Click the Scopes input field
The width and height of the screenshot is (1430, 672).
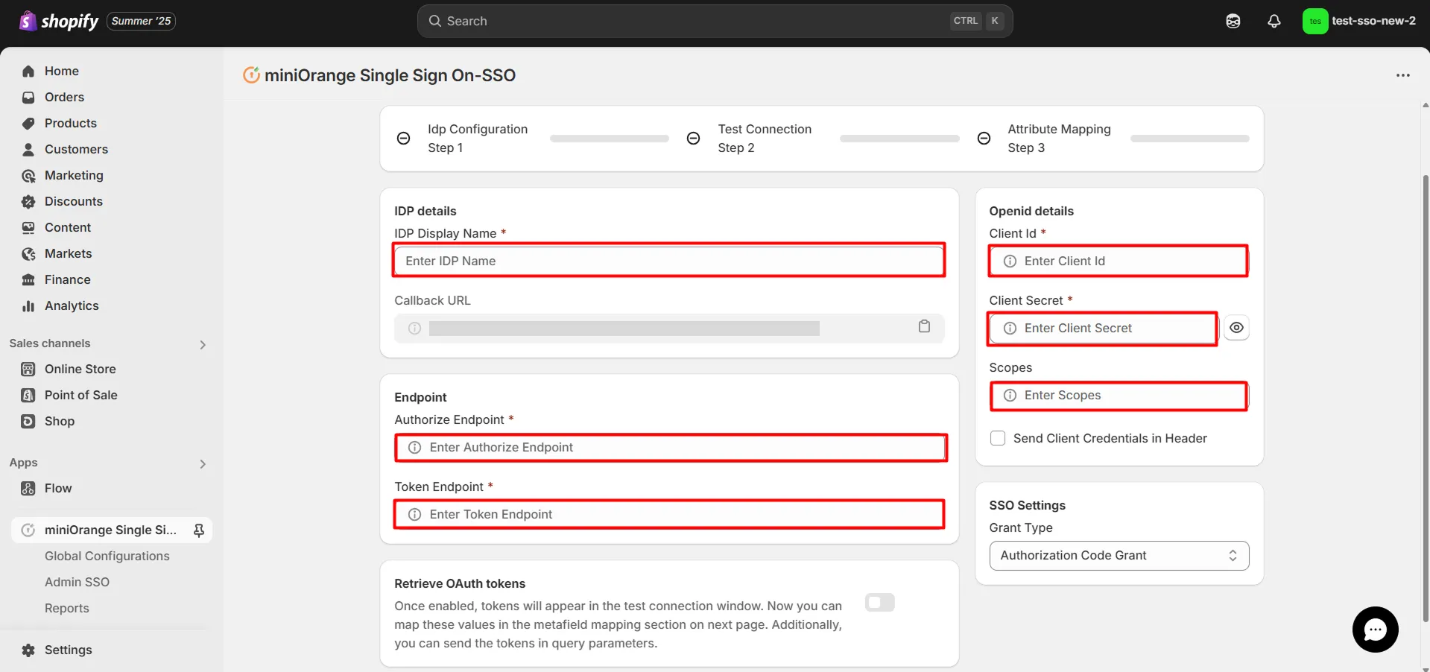coord(1119,396)
